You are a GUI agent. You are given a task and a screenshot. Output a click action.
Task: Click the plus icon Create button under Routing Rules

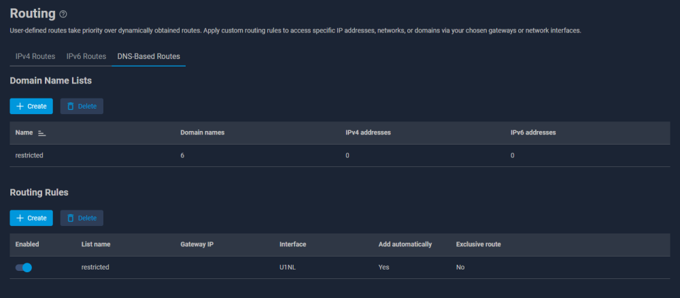pos(31,218)
